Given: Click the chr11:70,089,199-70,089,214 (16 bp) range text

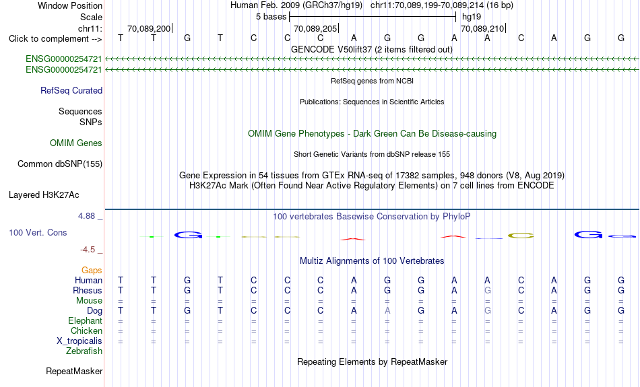Looking at the screenshot, I should (x=442, y=5).
